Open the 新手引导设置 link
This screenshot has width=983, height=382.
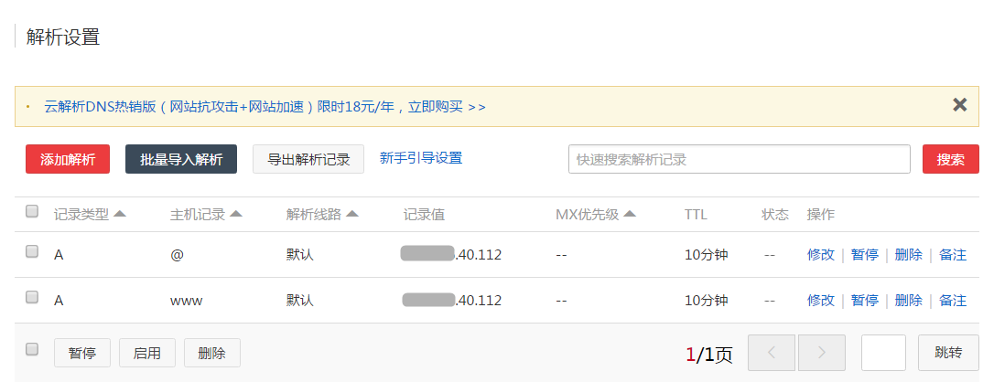421,158
